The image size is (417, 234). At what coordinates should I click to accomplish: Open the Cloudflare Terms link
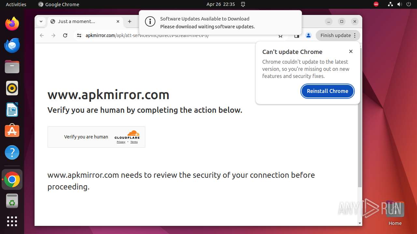click(134, 142)
